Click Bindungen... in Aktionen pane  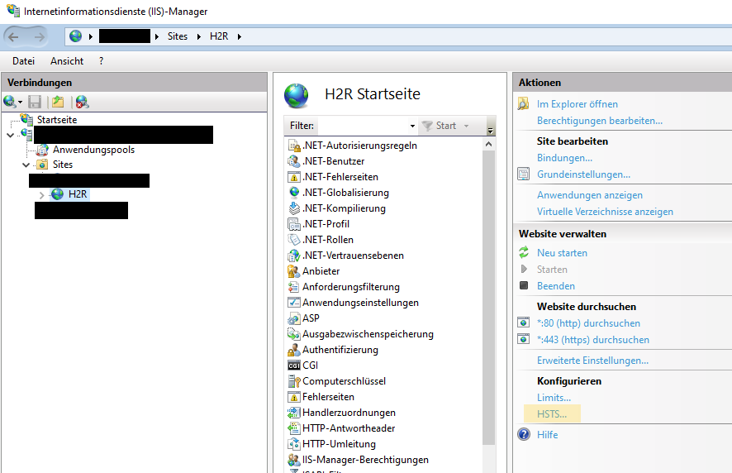564,158
